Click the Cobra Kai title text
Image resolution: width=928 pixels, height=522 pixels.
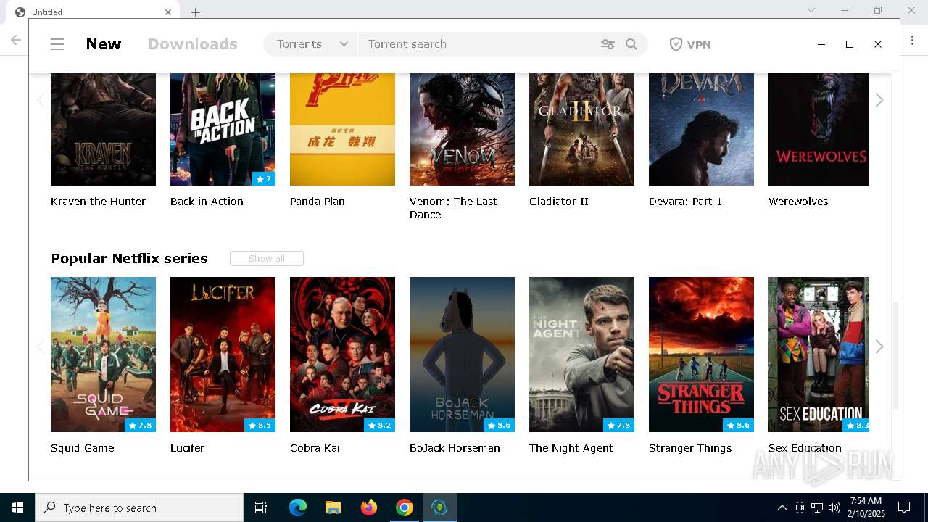[315, 448]
